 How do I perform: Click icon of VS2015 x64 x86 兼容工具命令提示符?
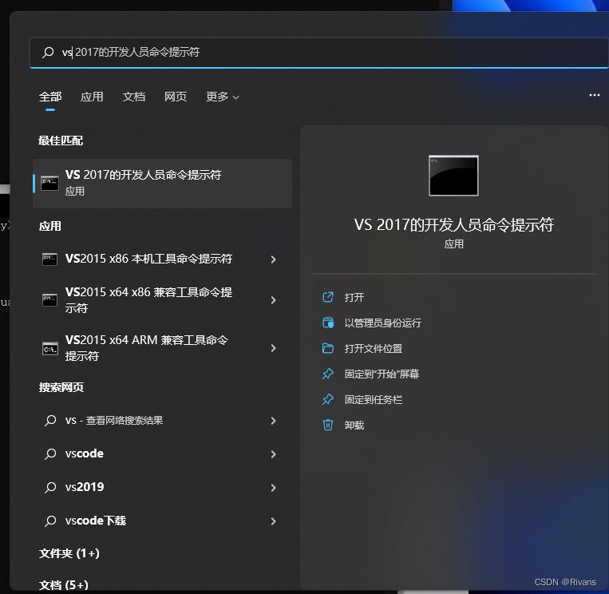(49, 300)
